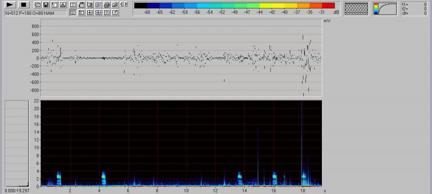Click the tall spectrogram spike at 18 seconds
The height and width of the screenshot is (194, 432).
[302, 143]
